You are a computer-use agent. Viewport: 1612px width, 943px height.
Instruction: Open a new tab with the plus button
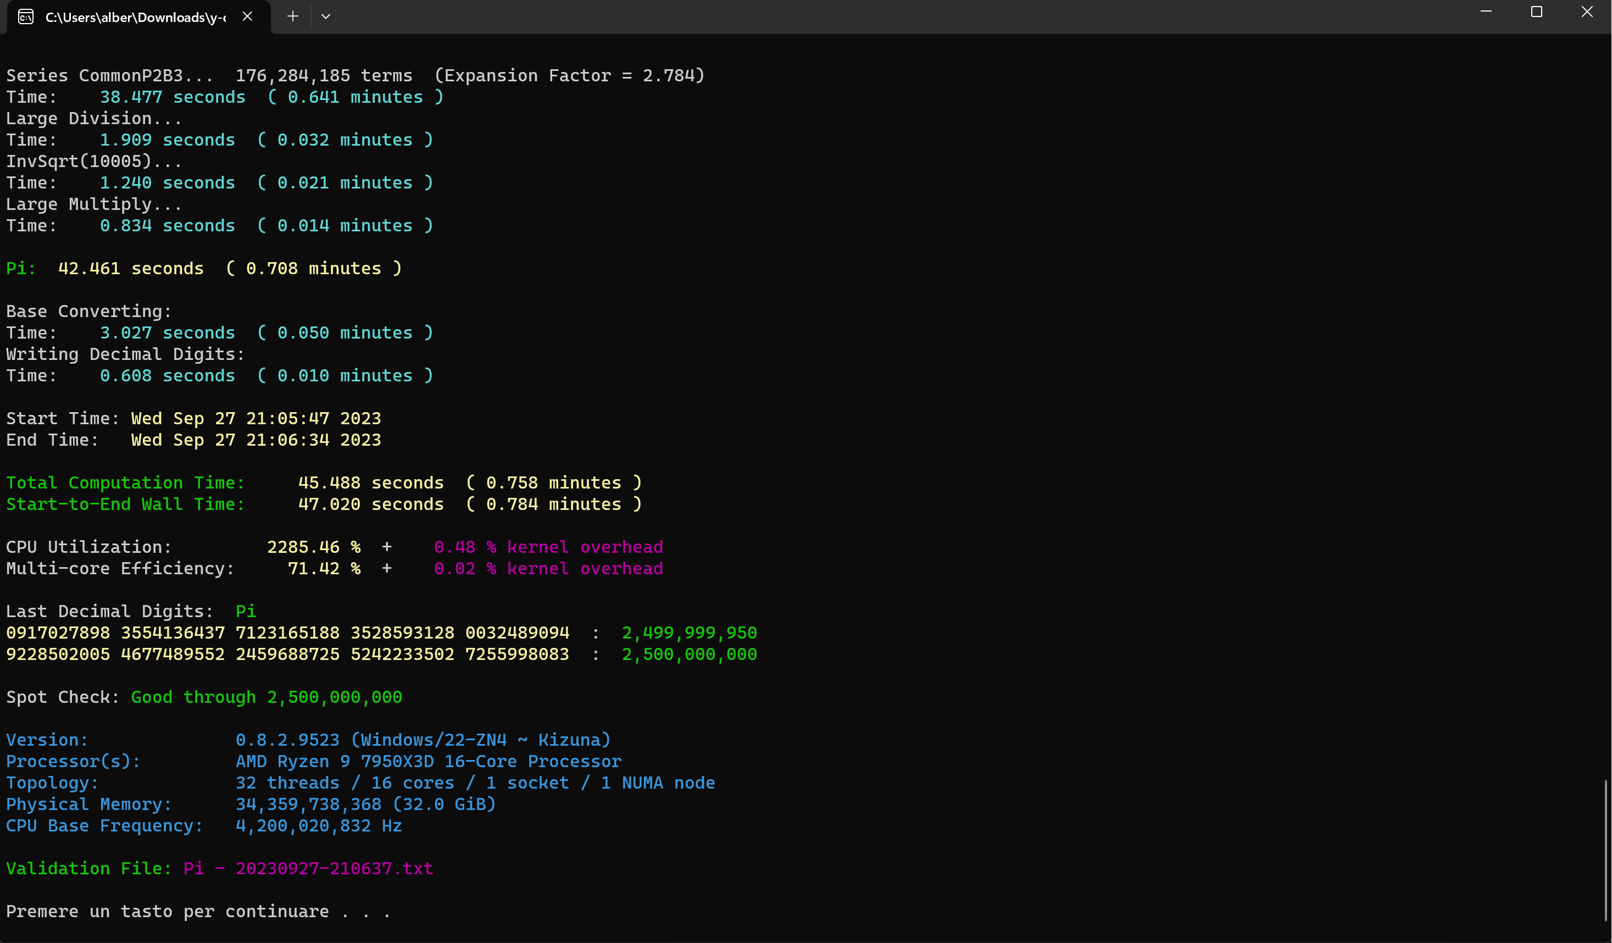tap(292, 16)
